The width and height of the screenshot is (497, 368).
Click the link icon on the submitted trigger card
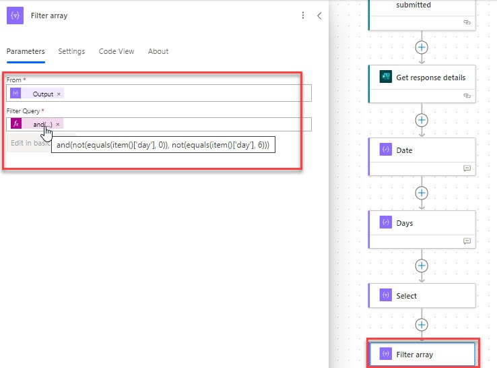pyautogui.click(x=467, y=22)
